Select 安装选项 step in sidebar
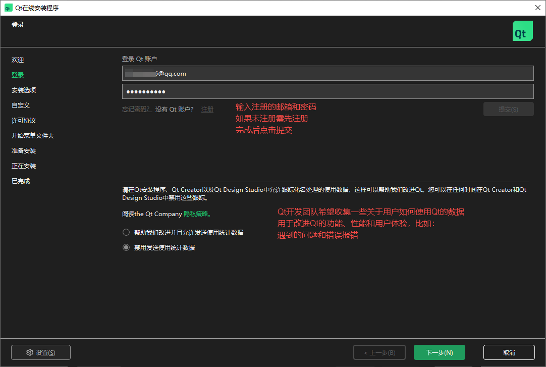This screenshot has width=546, height=367. click(x=24, y=90)
